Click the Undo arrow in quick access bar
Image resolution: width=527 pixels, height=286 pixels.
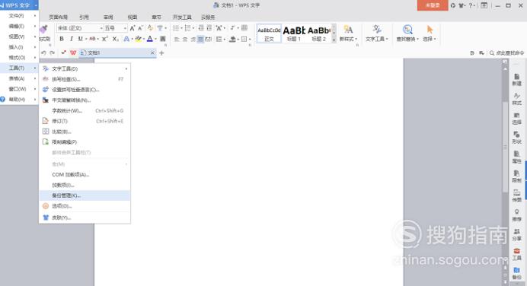coord(43,52)
